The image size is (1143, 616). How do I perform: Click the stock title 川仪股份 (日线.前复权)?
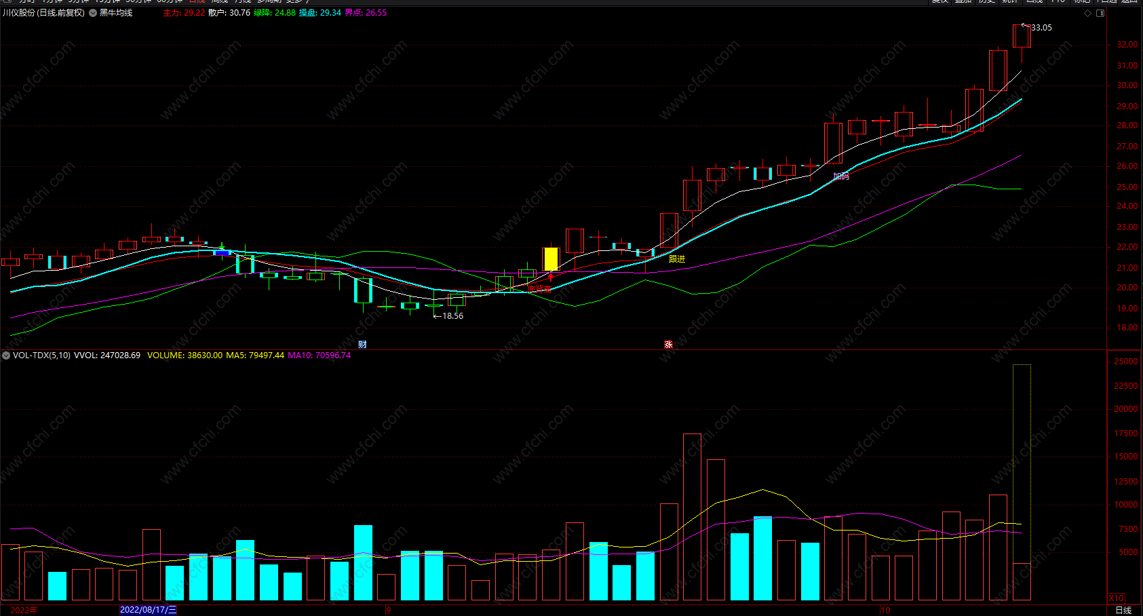[x=43, y=13]
